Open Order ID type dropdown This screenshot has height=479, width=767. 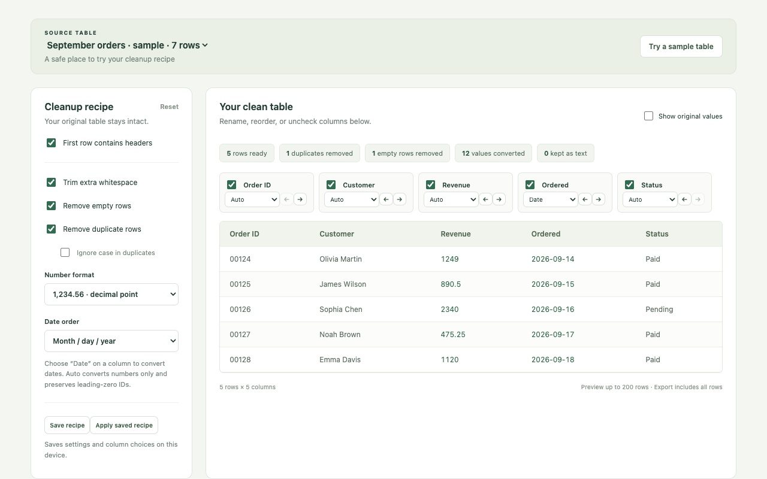(x=252, y=199)
